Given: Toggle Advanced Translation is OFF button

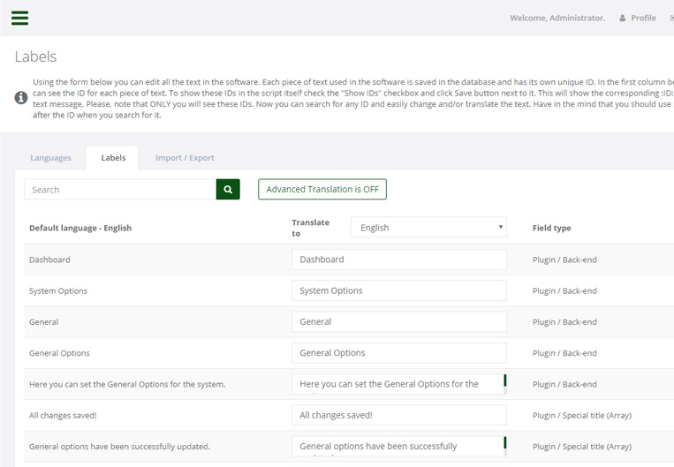Looking at the screenshot, I should pyautogui.click(x=322, y=190).
